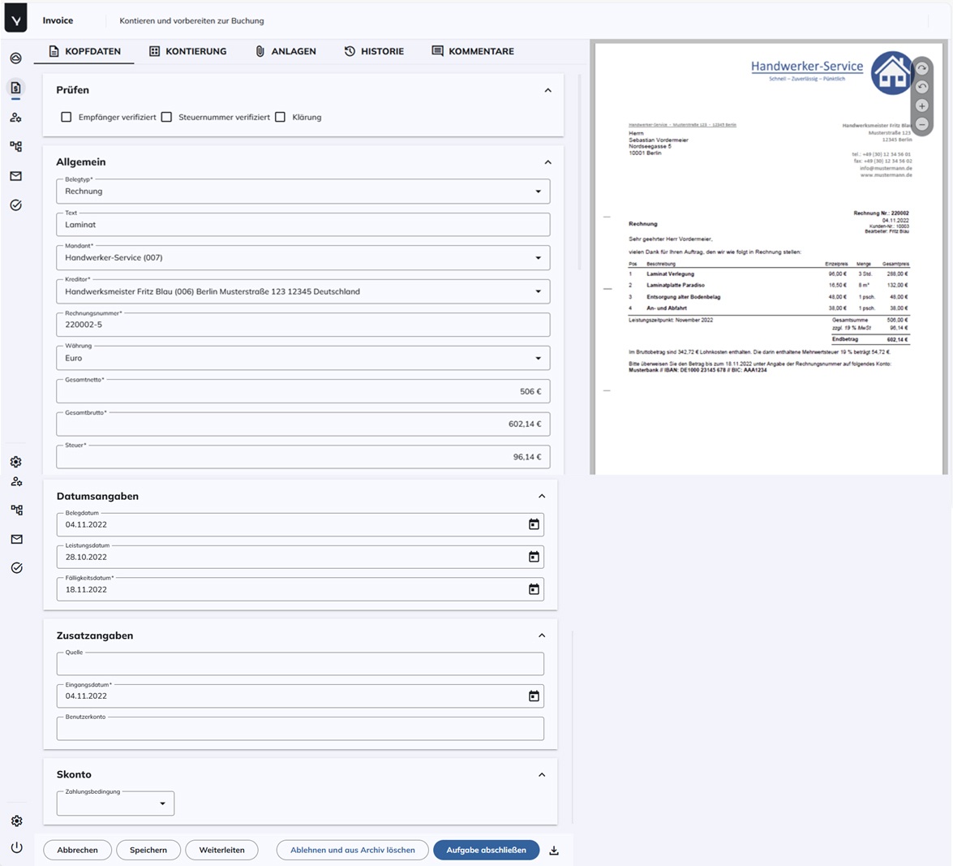953x866 pixels.
Task: Open the cloud upload dashboard sidebar icon
Action: click(x=15, y=58)
